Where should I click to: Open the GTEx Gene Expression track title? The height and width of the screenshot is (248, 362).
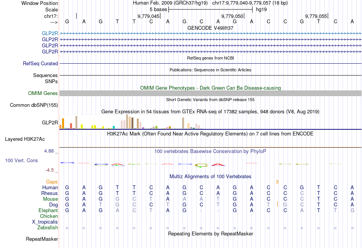(210, 112)
